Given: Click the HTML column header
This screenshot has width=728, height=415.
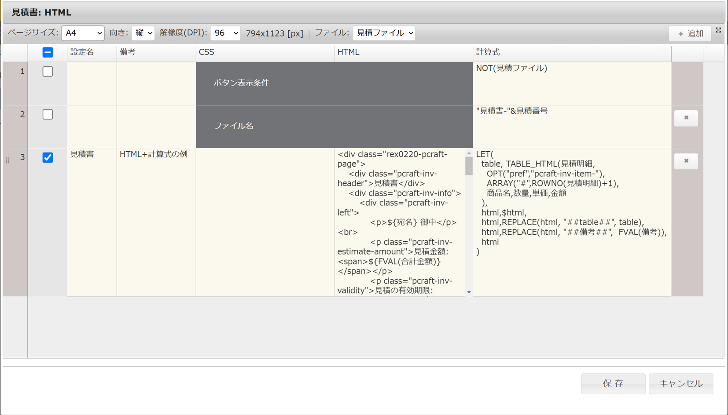Looking at the screenshot, I should [x=404, y=52].
